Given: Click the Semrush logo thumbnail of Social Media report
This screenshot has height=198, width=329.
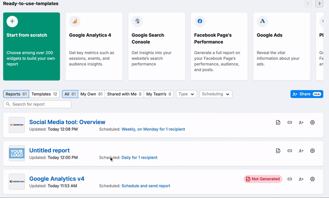Looking at the screenshot, I should [x=17, y=125].
